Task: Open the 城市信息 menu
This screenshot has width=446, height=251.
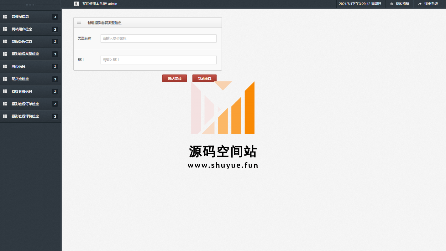Action: 30,66
